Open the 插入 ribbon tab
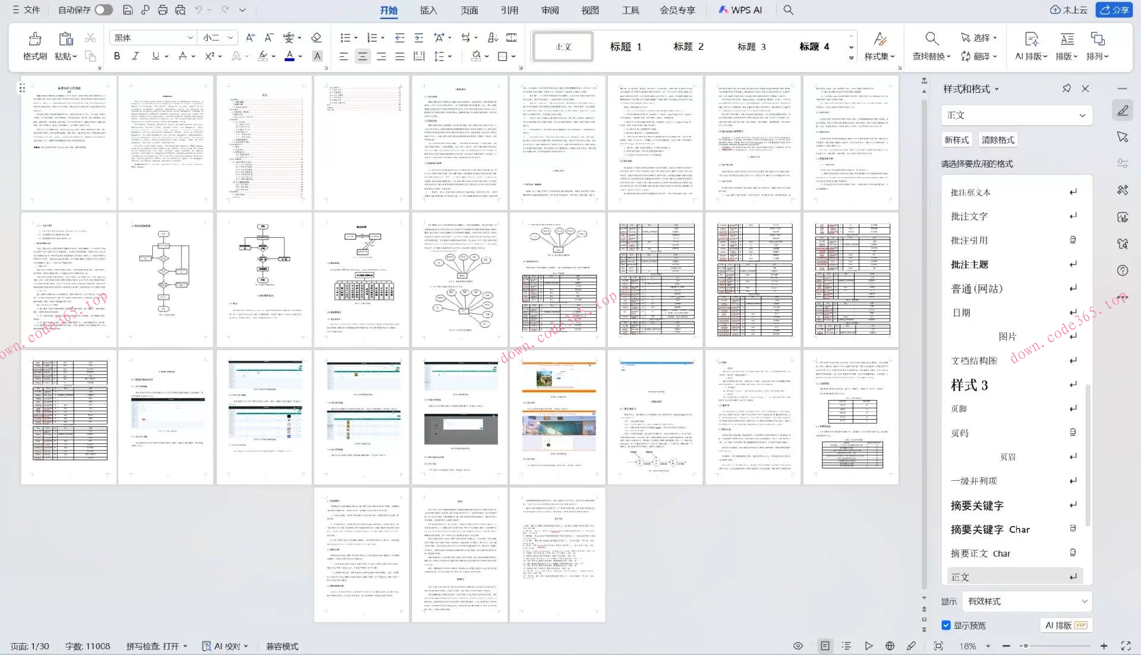The image size is (1141, 655). click(x=428, y=10)
